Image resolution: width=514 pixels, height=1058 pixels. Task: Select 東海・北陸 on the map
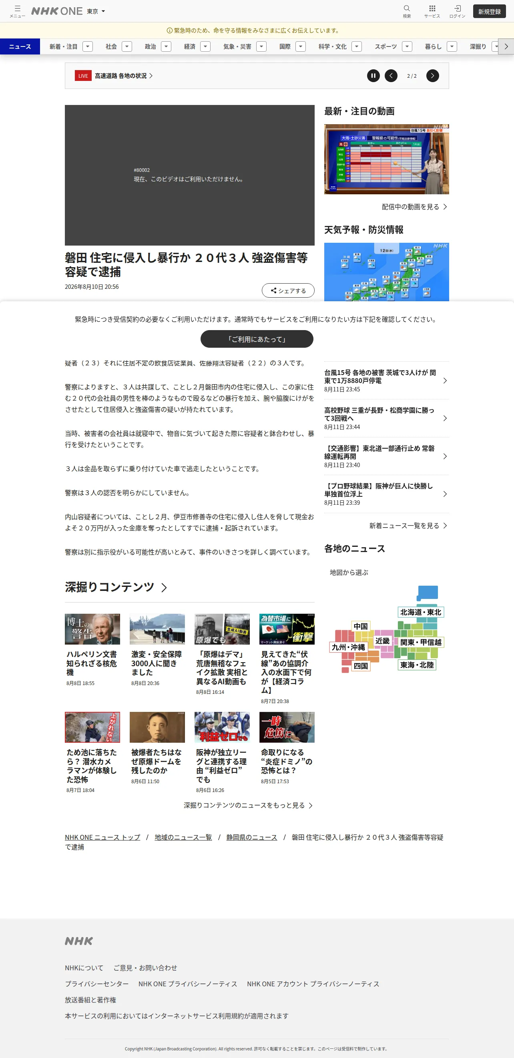pos(417,665)
